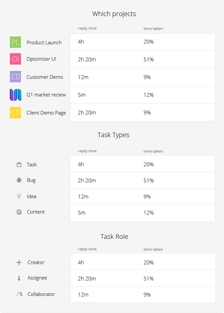The height and width of the screenshot is (313, 224).
Task: Click the Bug type icon
Action: click(19, 180)
